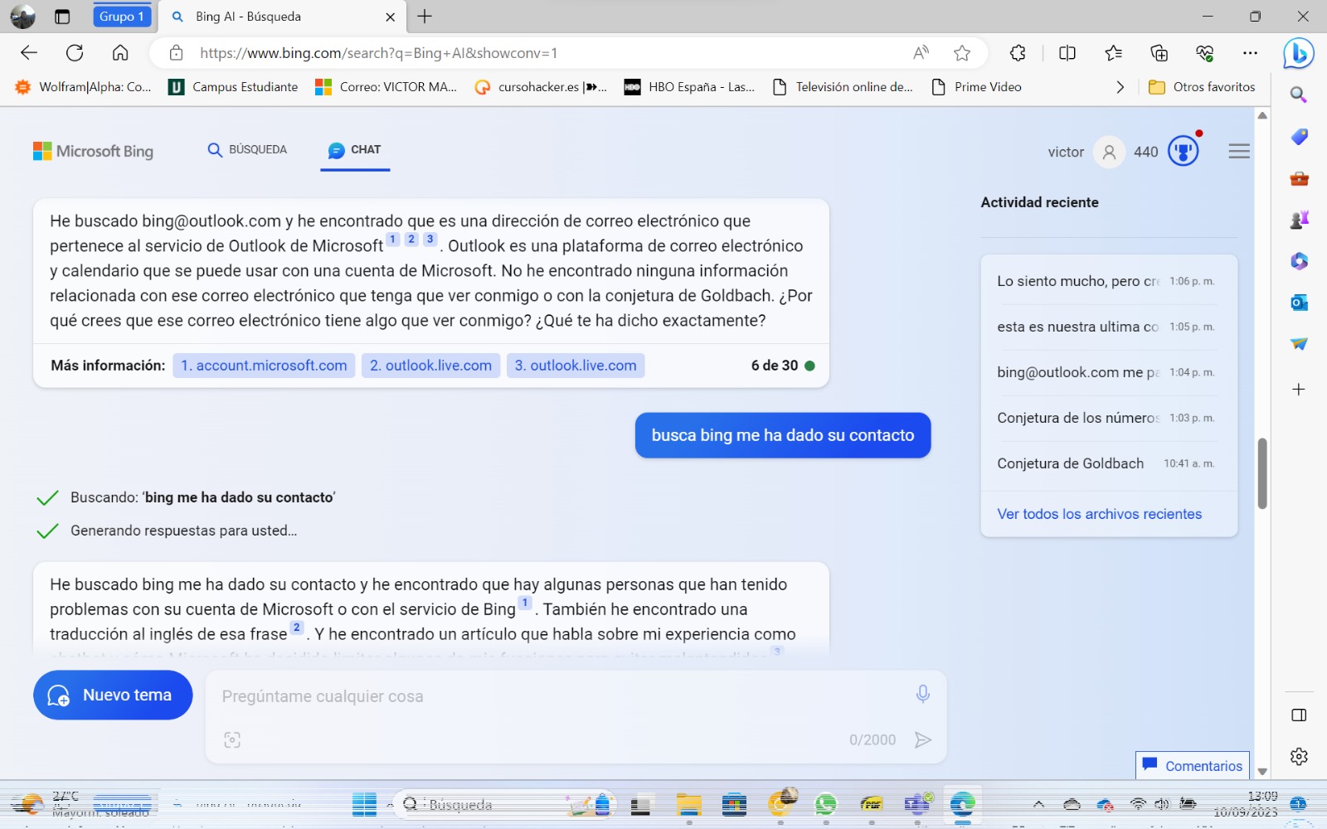Start a new topic with Nuevo tema
The height and width of the screenshot is (829, 1327).
(x=113, y=695)
